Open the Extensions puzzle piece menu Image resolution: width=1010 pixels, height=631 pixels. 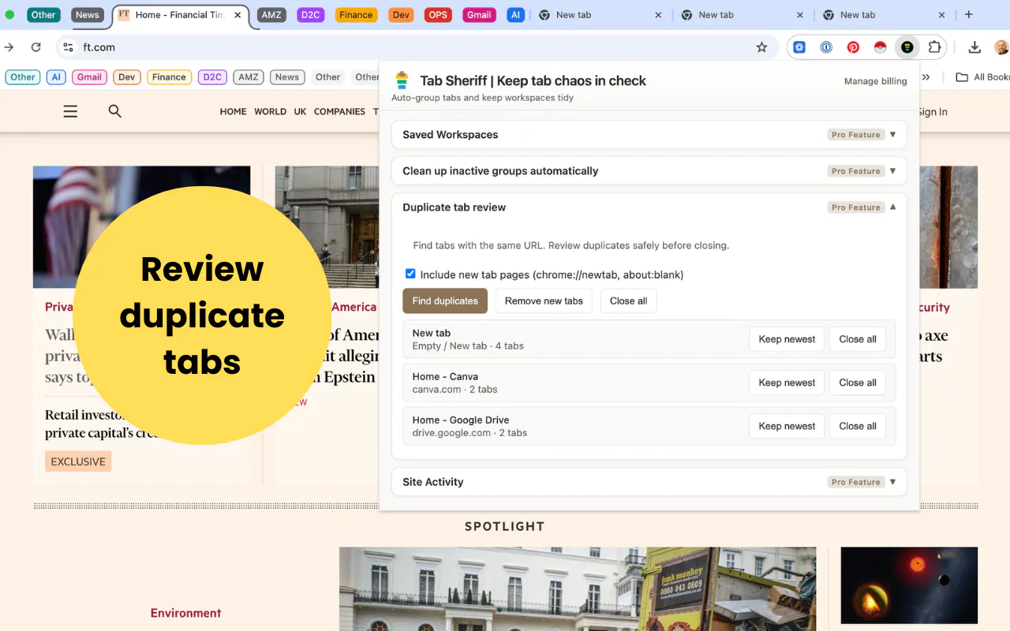tap(934, 47)
